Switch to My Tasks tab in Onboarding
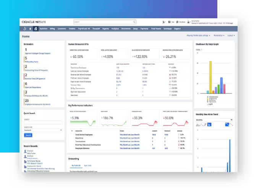 (x=76, y=165)
